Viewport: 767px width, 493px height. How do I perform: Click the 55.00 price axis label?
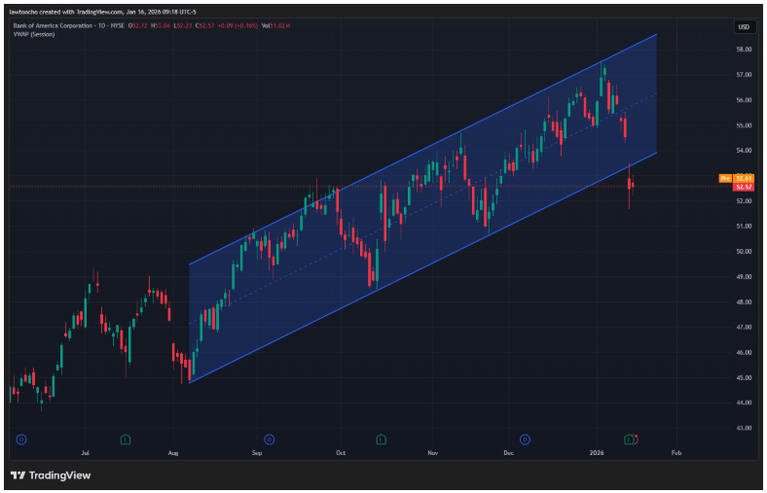744,125
